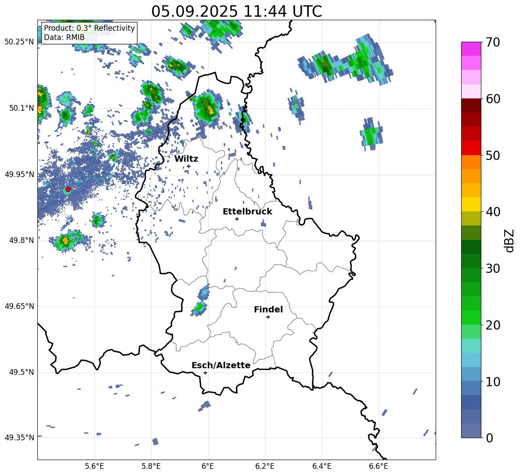Click the 05.09.2025 11:44 UTC title
This screenshot has height=475, width=520.
tap(236, 11)
